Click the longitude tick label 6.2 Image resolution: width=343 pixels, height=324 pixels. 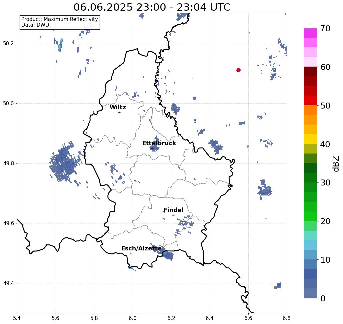click(x=171, y=318)
